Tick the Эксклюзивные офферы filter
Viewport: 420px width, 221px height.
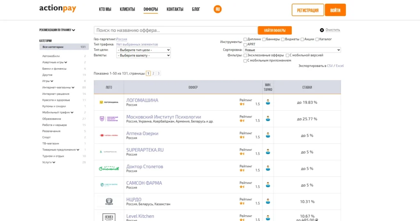click(x=245, y=55)
